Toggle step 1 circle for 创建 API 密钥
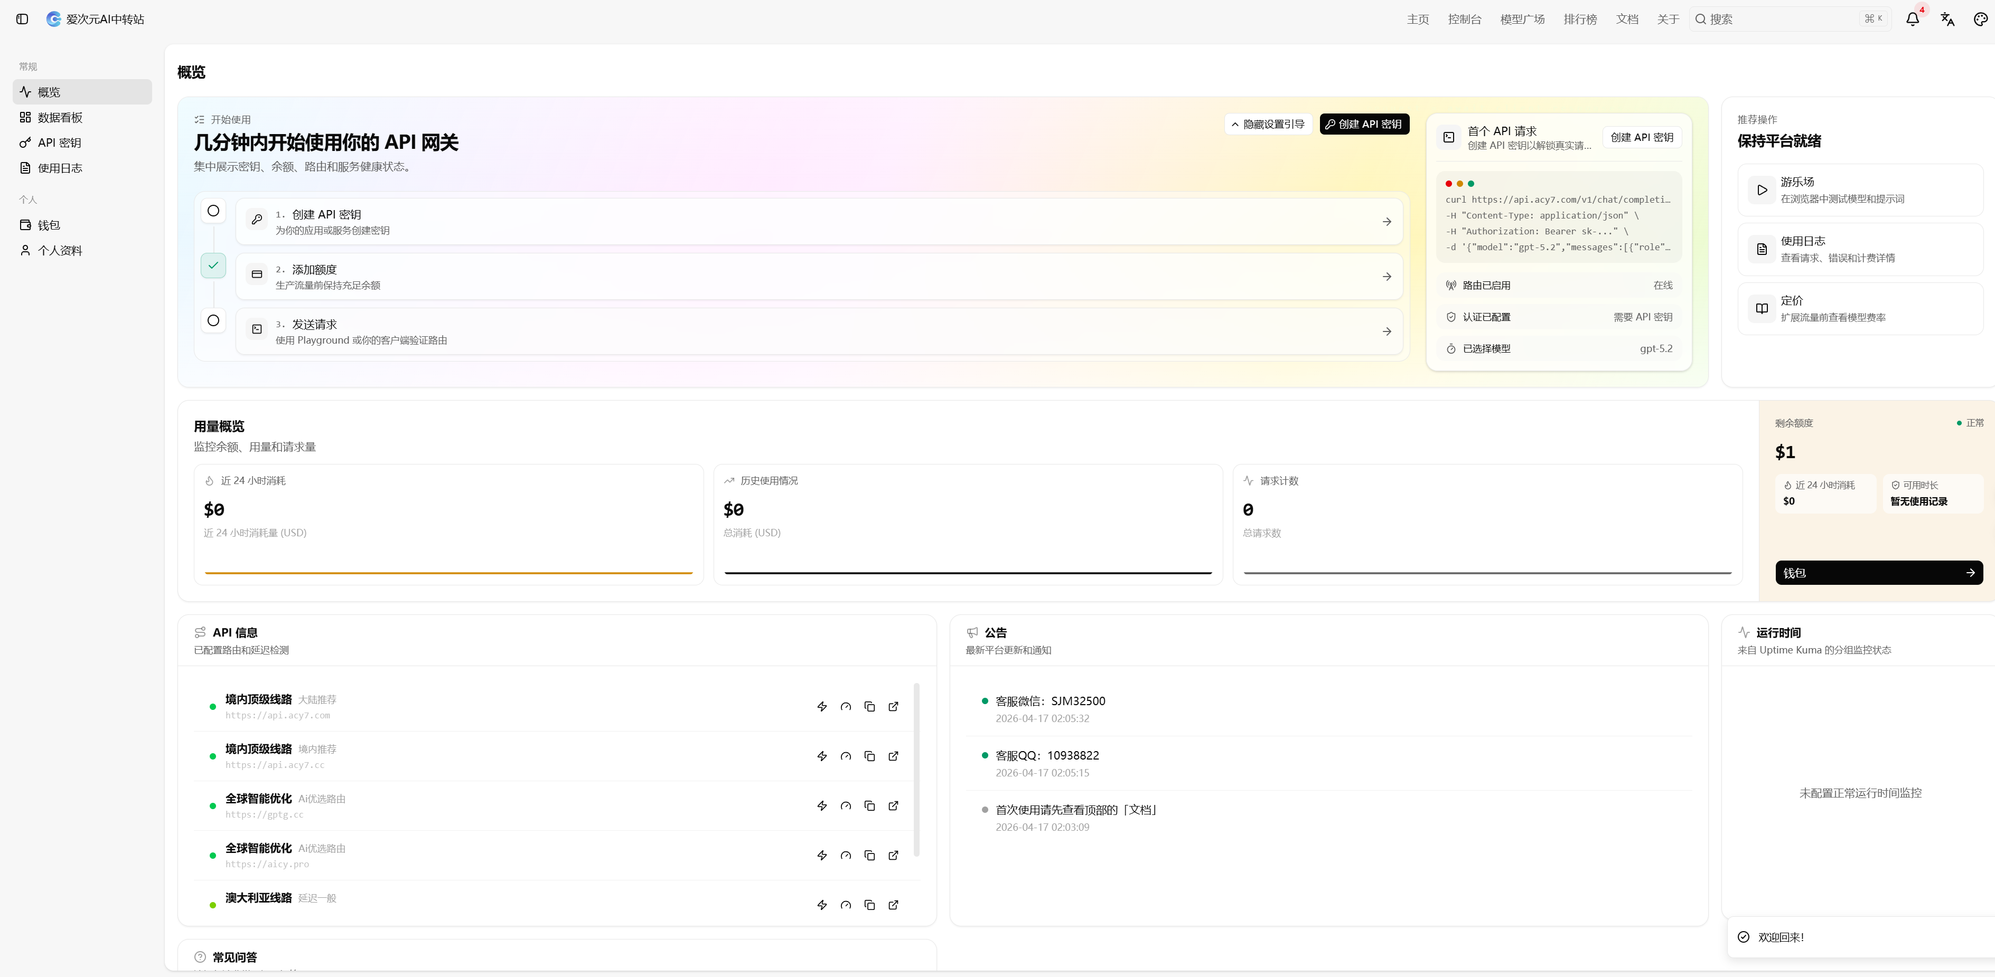The height and width of the screenshot is (977, 1995). click(x=213, y=211)
